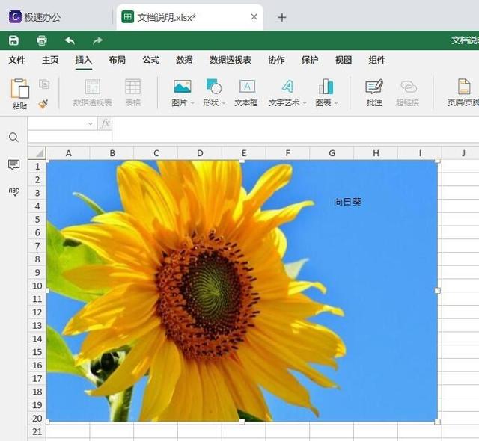Close the 文档说明.xlsx tab
Image resolution: width=479 pixels, height=441 pixels.
(x=254, y=17)
